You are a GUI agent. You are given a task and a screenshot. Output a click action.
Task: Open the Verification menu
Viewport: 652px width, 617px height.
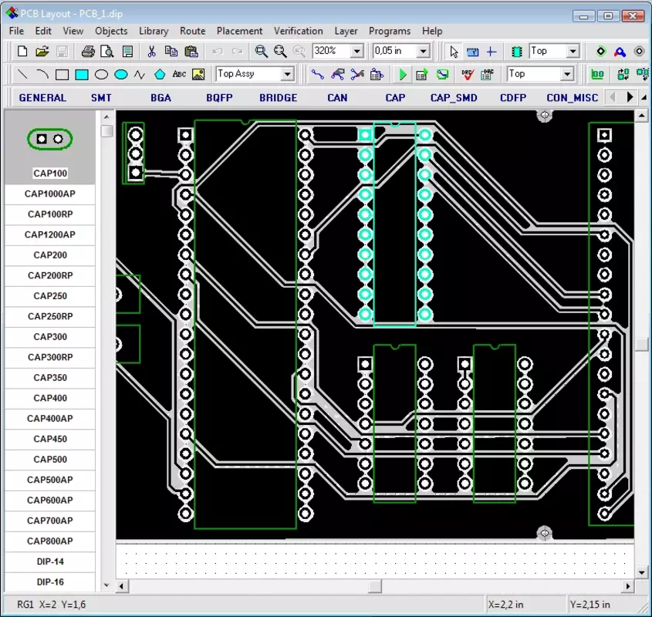[298, 31]
